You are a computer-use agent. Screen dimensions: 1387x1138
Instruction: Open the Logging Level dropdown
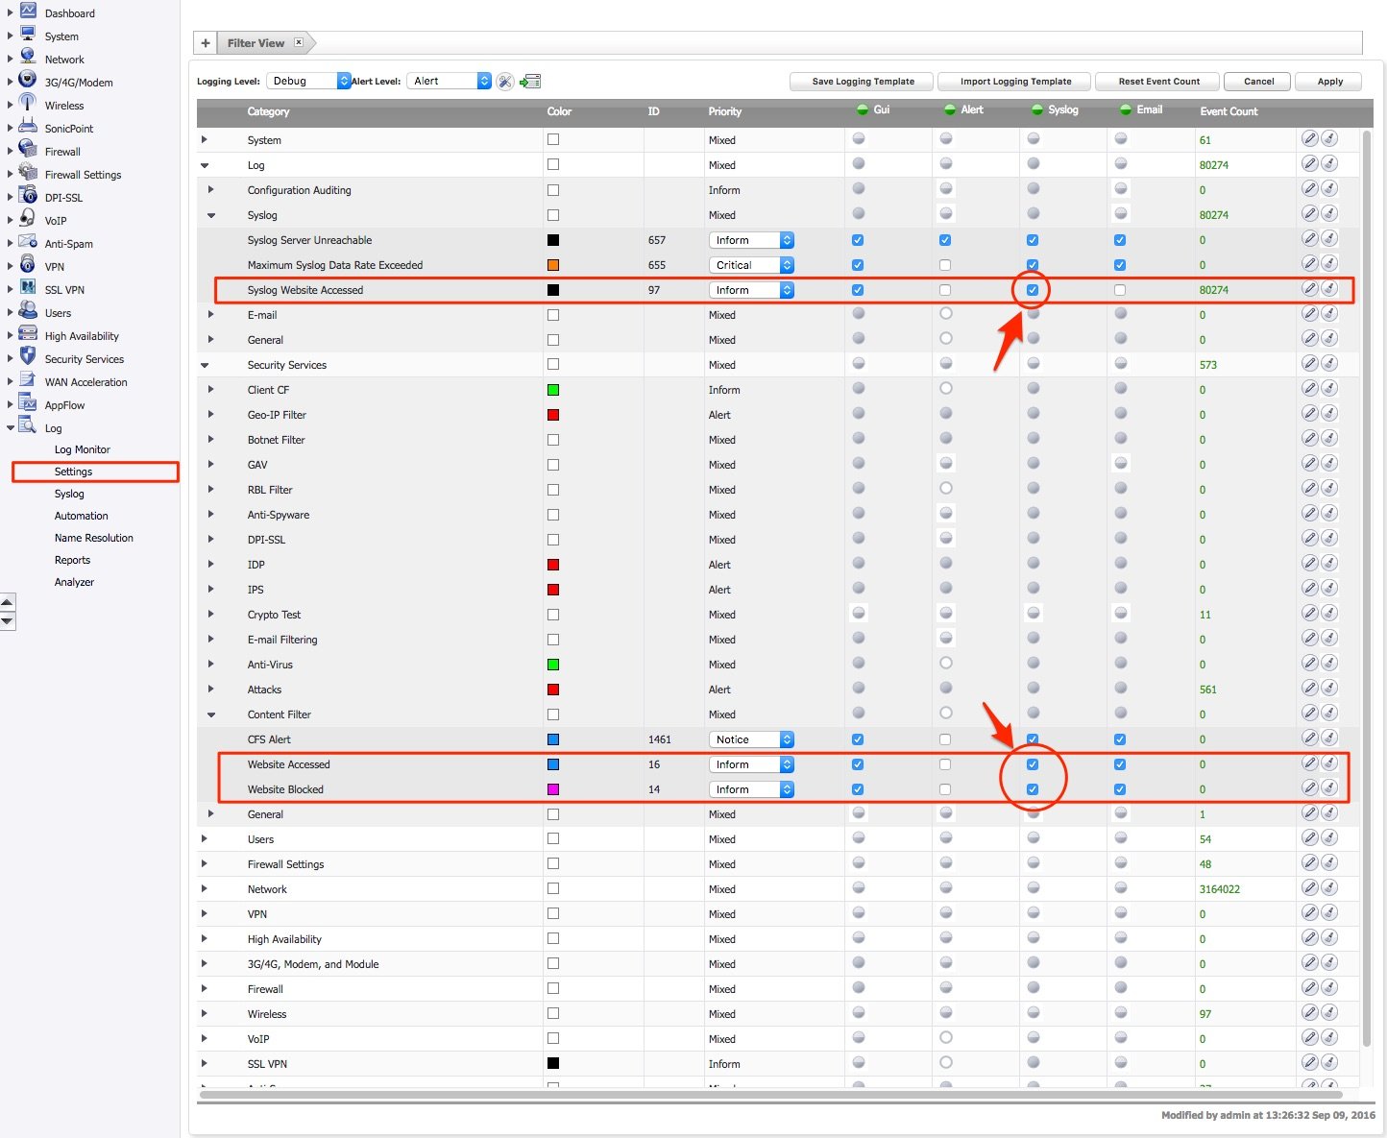[308, 82]
